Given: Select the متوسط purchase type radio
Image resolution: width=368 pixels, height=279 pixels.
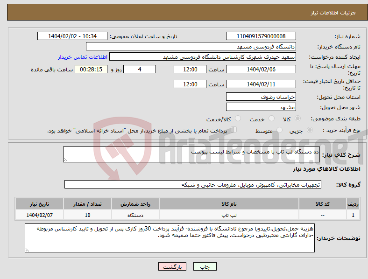Looking at the screenshot, I should click(279, 130).
